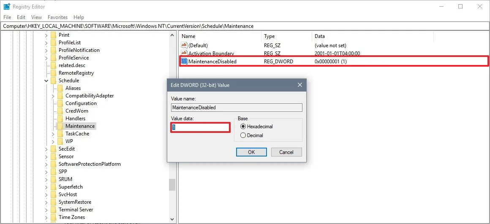Select the CredWom folder icon
Viewport: 490px width, 224px height.
coord(60,111)
